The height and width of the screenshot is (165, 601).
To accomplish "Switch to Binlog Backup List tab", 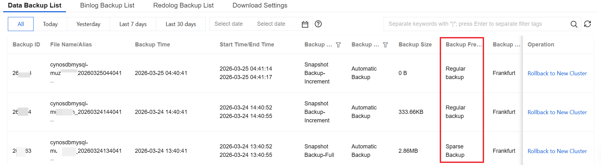I will coord(107,5).
